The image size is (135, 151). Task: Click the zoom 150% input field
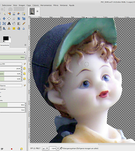[x=53, y=148]
